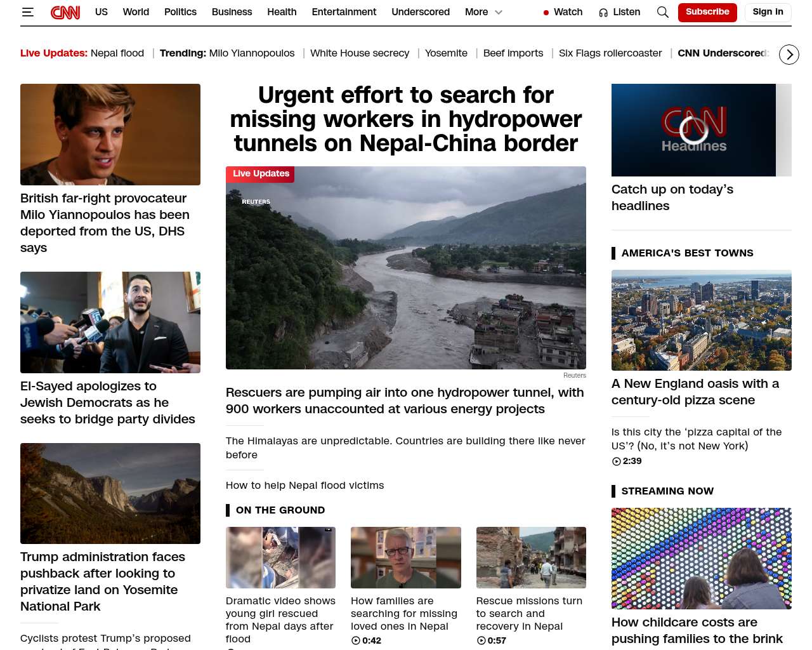This screenshot has width=812, height=650.
Task: Open the CNN Underscored trending label
Action: pyautogui.click(x=723, y=53)
